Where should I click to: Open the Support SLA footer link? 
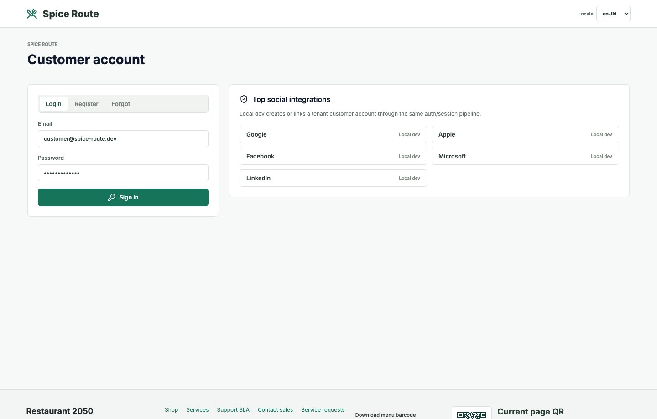tap(233, 410)
